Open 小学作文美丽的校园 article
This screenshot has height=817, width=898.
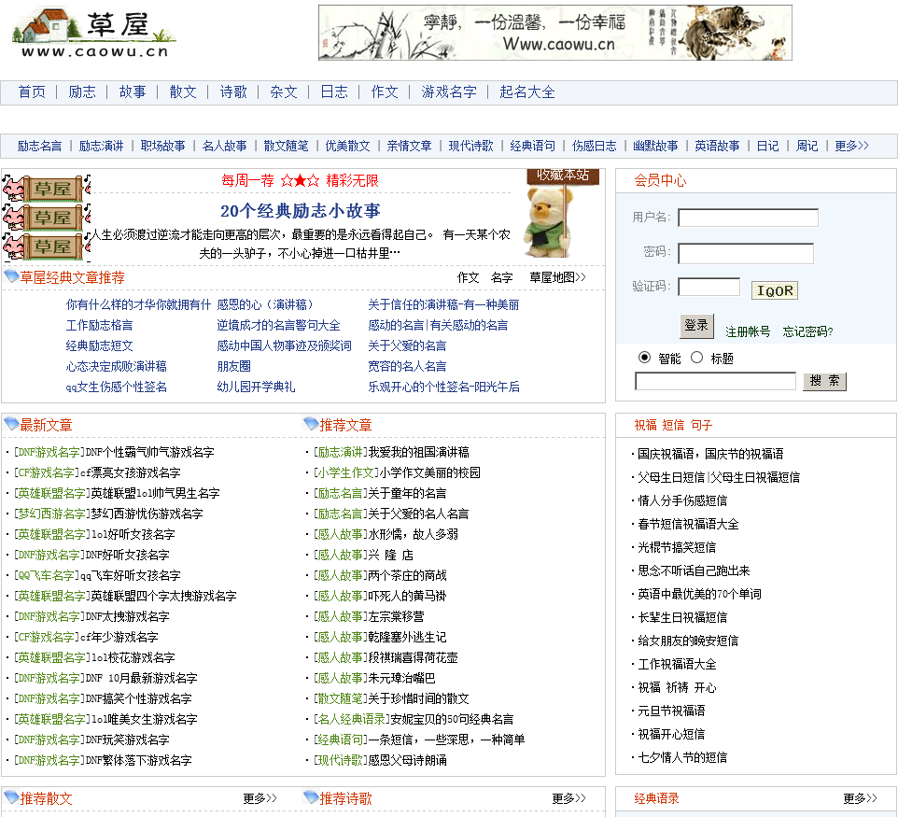point(430,473)
